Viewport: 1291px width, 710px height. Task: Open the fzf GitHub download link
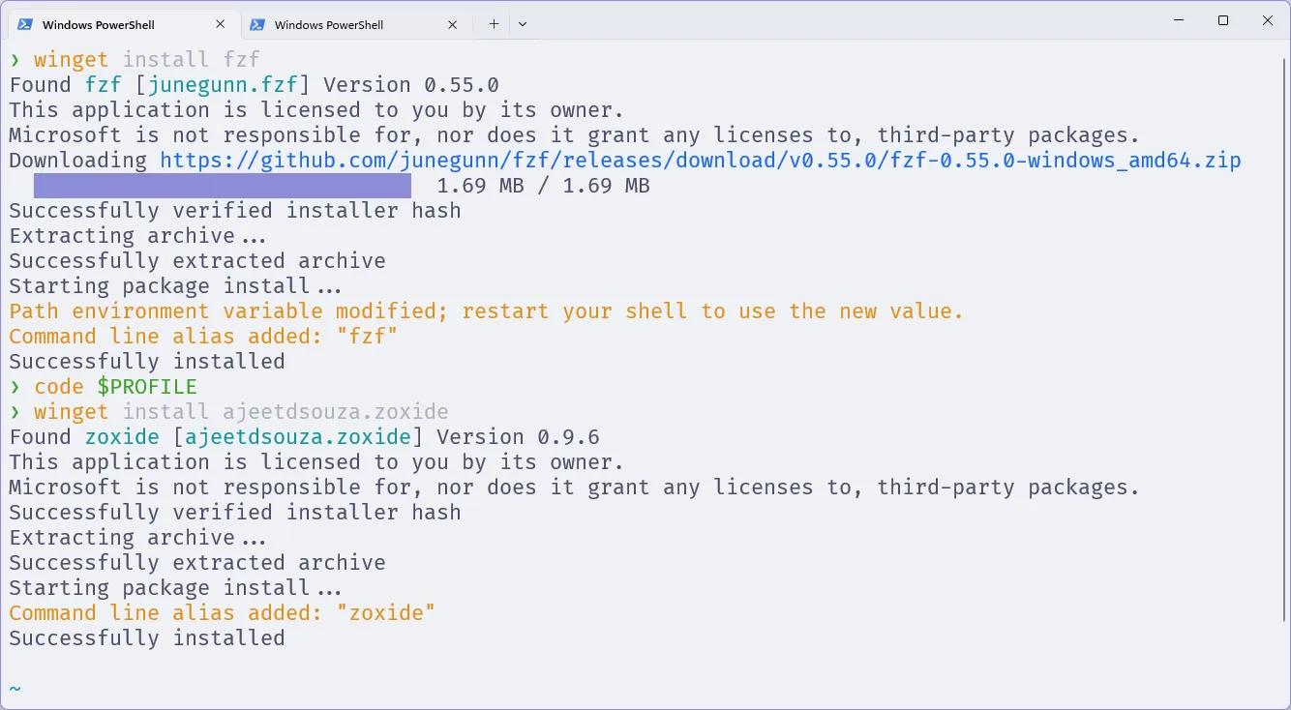point(701,161)
